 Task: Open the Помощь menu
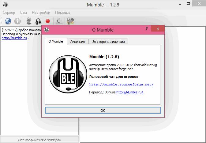pos(62,13)
